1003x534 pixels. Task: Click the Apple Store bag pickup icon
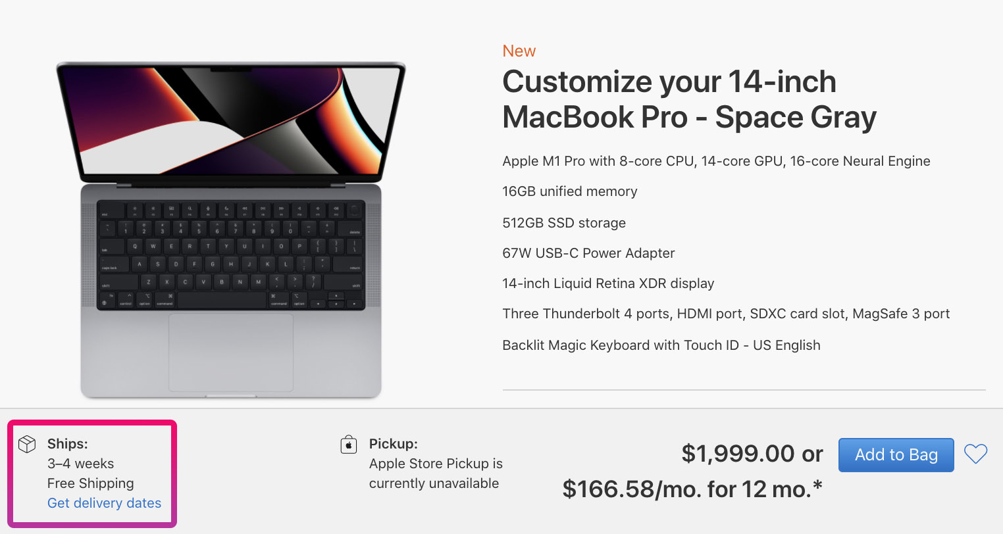click(349, 445)
